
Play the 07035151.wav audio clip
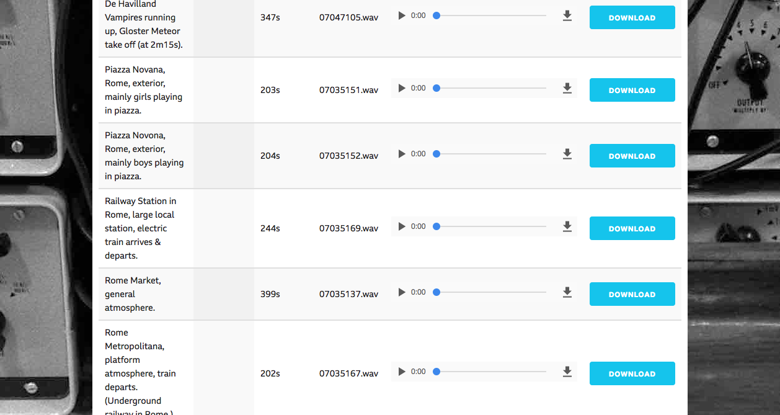(x=402, y=88)
